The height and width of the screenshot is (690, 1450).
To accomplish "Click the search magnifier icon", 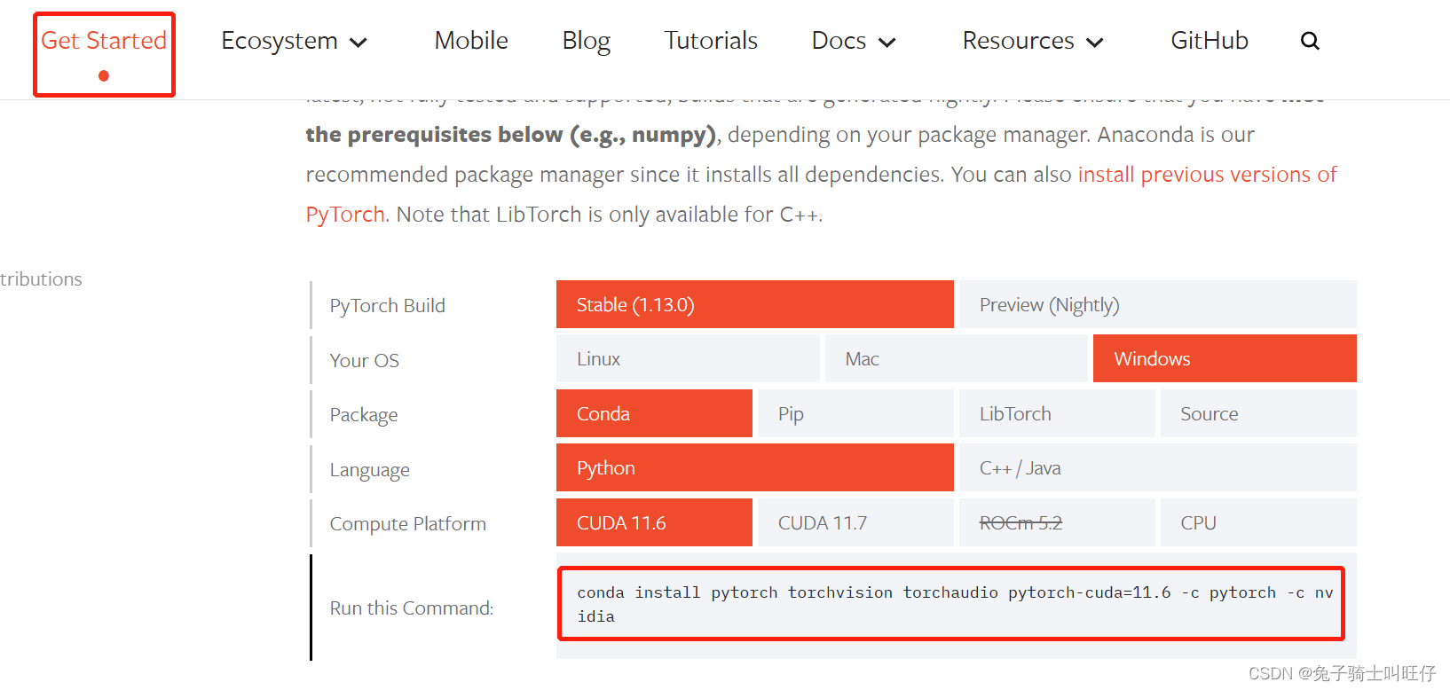I will point(1310,41).
